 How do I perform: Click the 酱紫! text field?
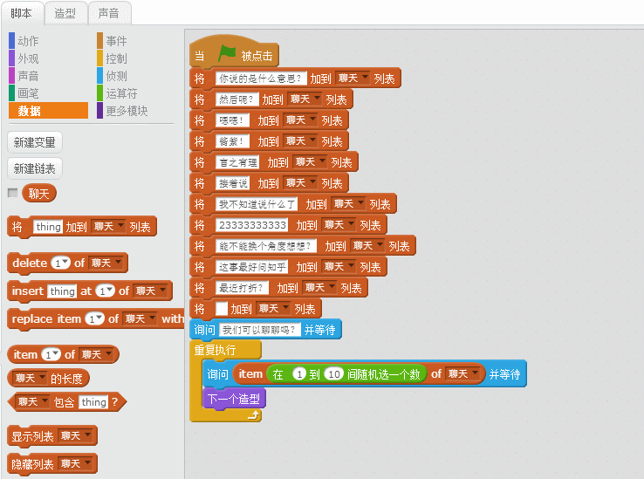[x=232, y=141]
